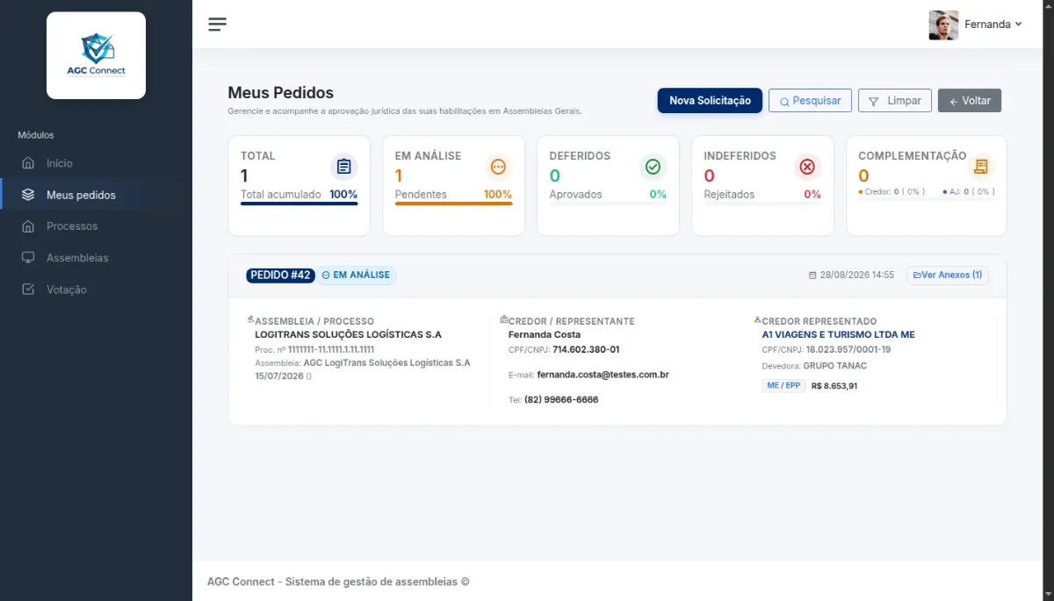This screenshot has height=601, width=1054.
Task: Toggle the hamburger sidebar menu icon
Action: [x=217, y=24]
